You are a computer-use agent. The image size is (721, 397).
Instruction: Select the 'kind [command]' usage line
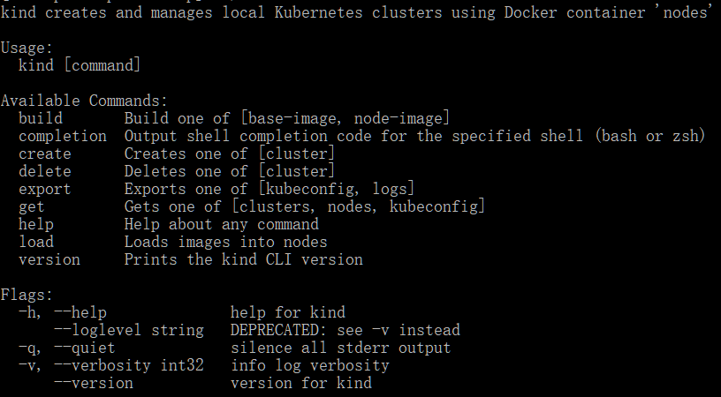80,65
